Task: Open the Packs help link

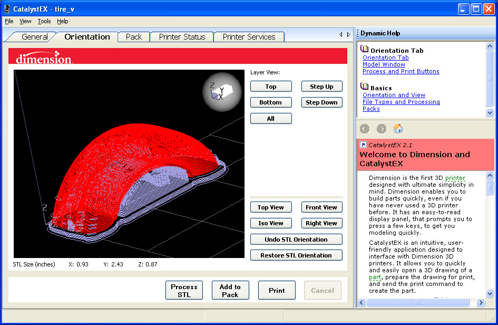Action: [x=371, y=109]
